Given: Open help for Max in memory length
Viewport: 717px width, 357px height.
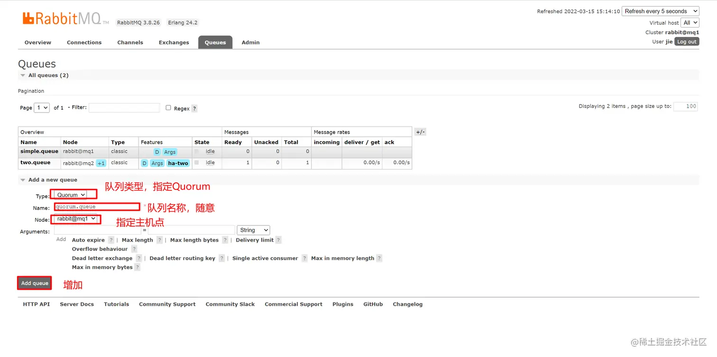Looking at the screenshot, I should [x=379, y=258].
